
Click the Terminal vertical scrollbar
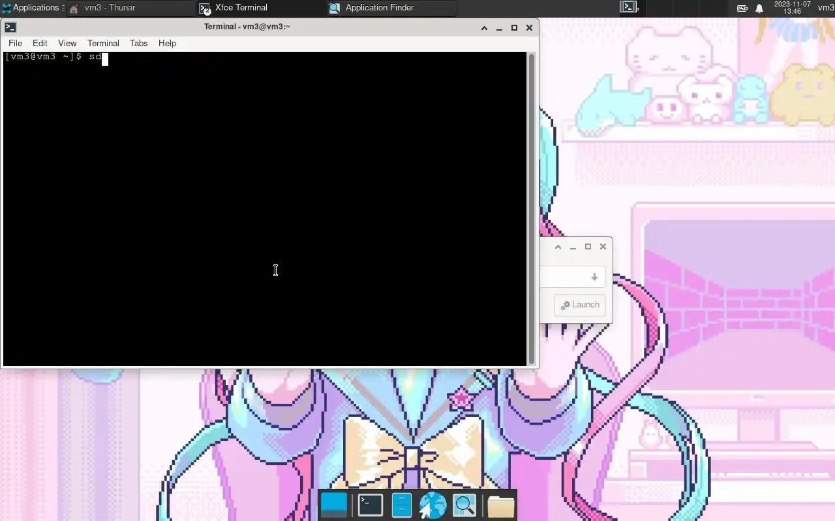click(x=532, y=208)
